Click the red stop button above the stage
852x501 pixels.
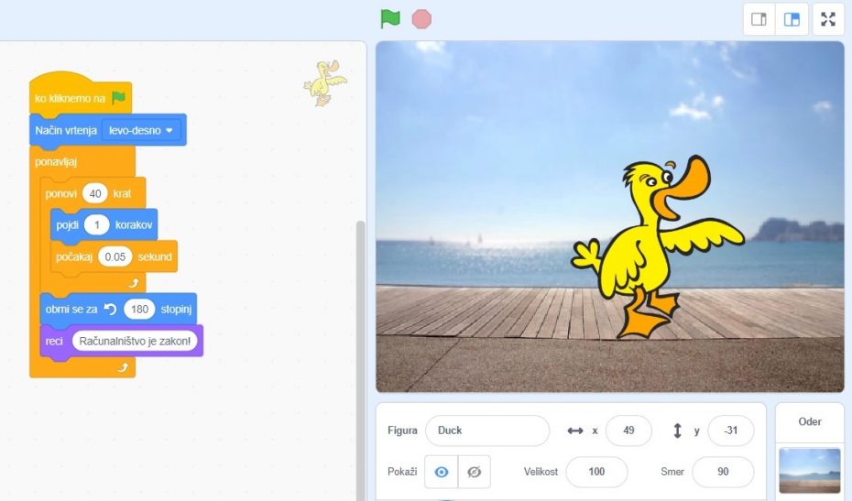click(x=421, y=19)
